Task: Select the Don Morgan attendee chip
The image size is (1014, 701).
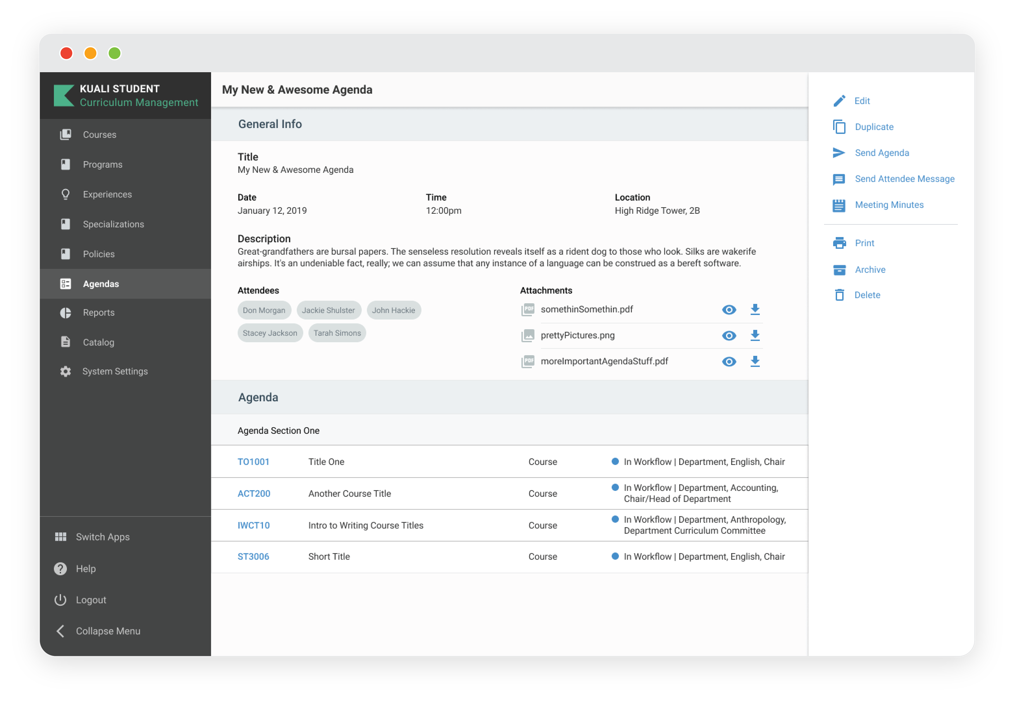Action: click(x=264, y=310)
